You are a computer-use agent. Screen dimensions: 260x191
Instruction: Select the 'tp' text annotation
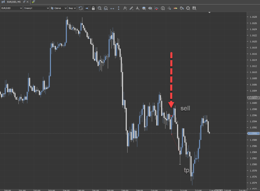187,170
